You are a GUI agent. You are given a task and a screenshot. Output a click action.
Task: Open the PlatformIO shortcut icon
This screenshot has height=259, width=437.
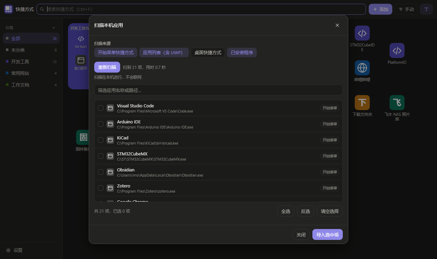[x=397, y=50]
